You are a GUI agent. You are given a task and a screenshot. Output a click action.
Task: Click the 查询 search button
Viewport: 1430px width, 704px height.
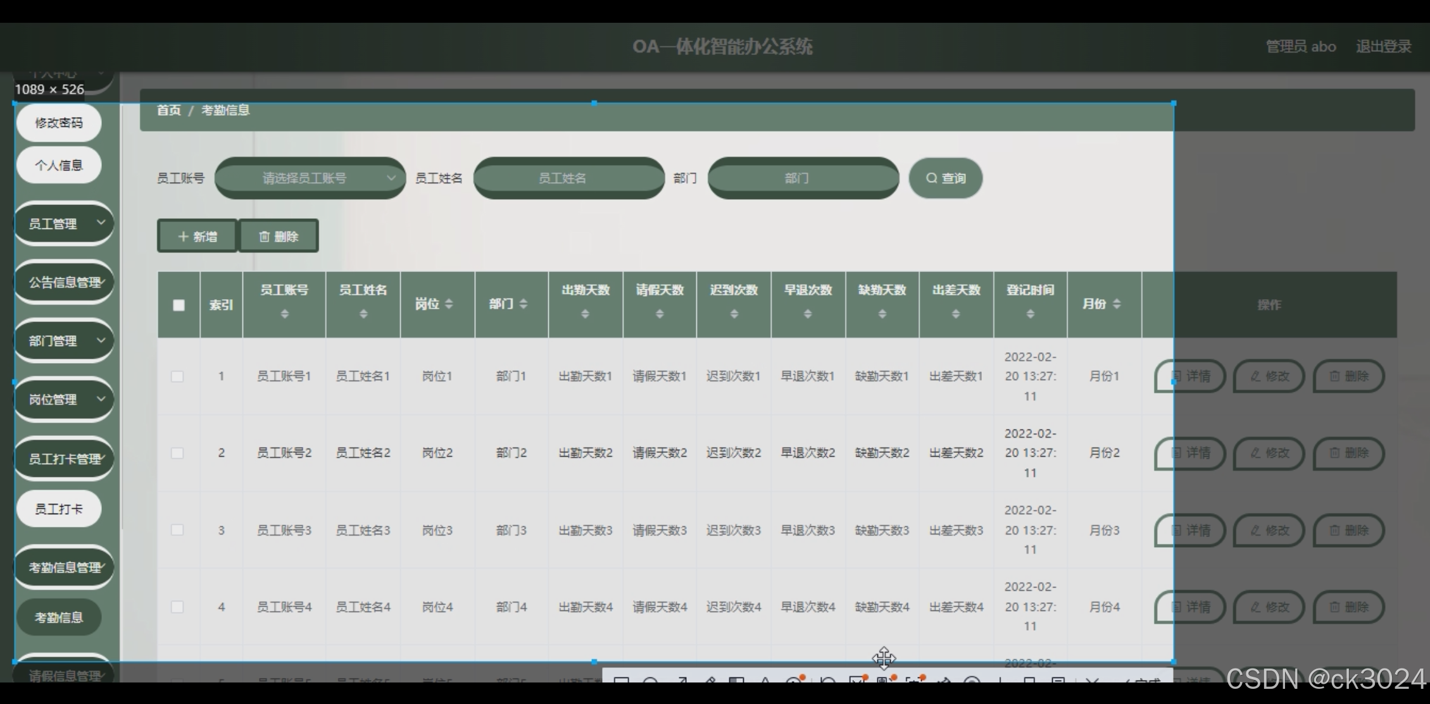click(944, 178)
